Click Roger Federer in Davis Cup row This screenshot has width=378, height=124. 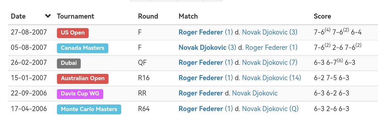point(201,93)
